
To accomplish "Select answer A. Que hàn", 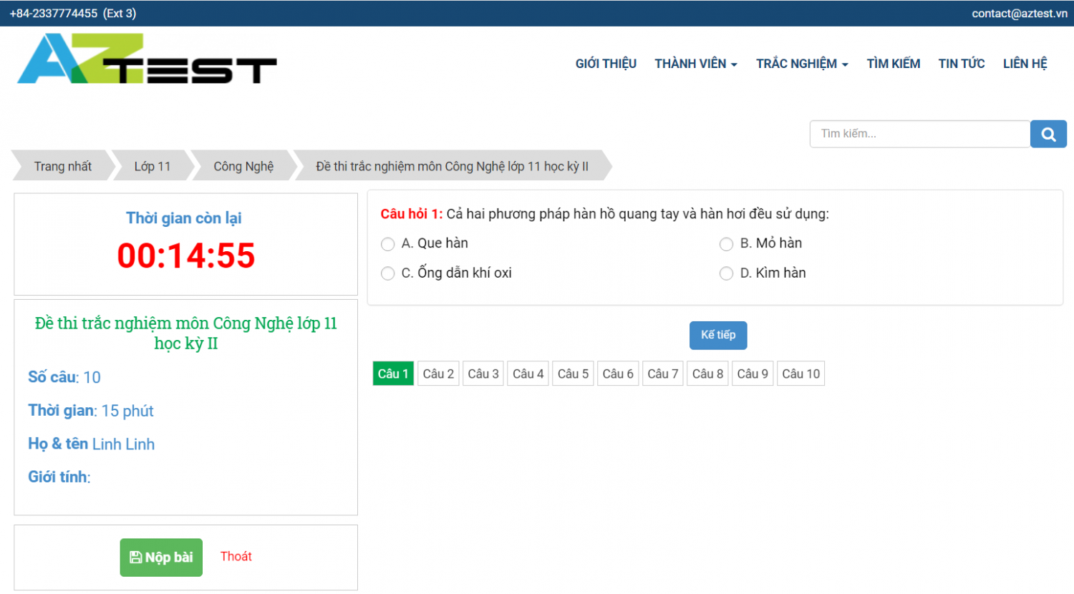I will 388,244.
